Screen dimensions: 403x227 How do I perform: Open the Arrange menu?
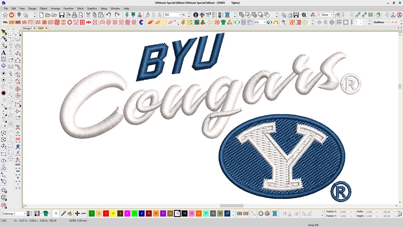tap(55, 9)
